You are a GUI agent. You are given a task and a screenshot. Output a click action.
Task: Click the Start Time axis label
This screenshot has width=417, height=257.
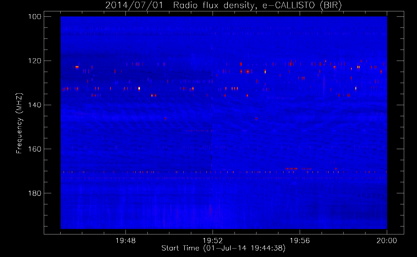tap(223, 248)
